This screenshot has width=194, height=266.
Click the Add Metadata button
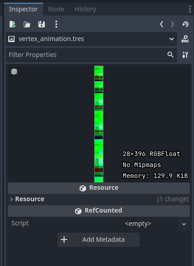(x=98, y=240)
